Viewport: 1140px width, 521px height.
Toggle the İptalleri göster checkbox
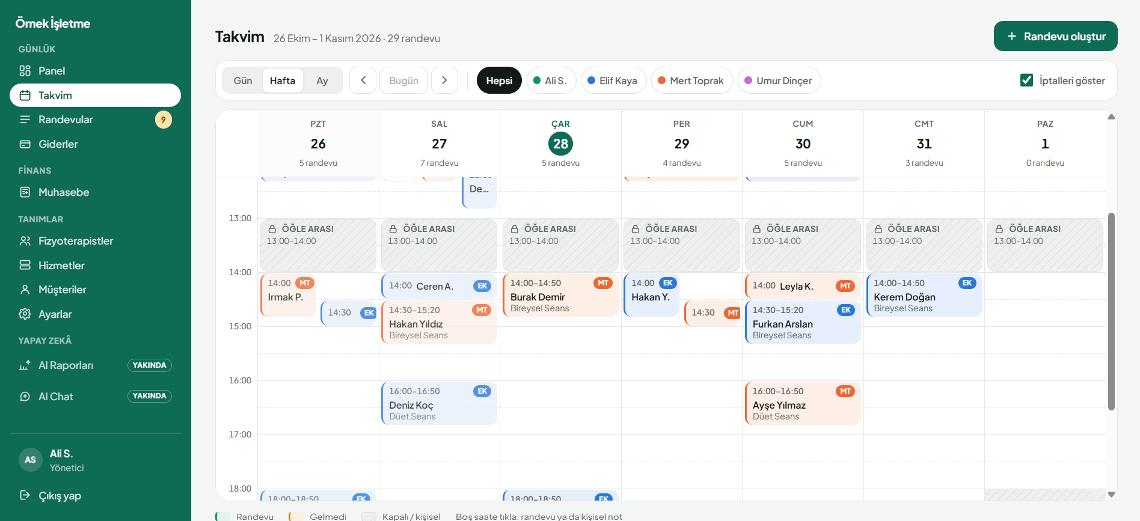point(1027,81)
